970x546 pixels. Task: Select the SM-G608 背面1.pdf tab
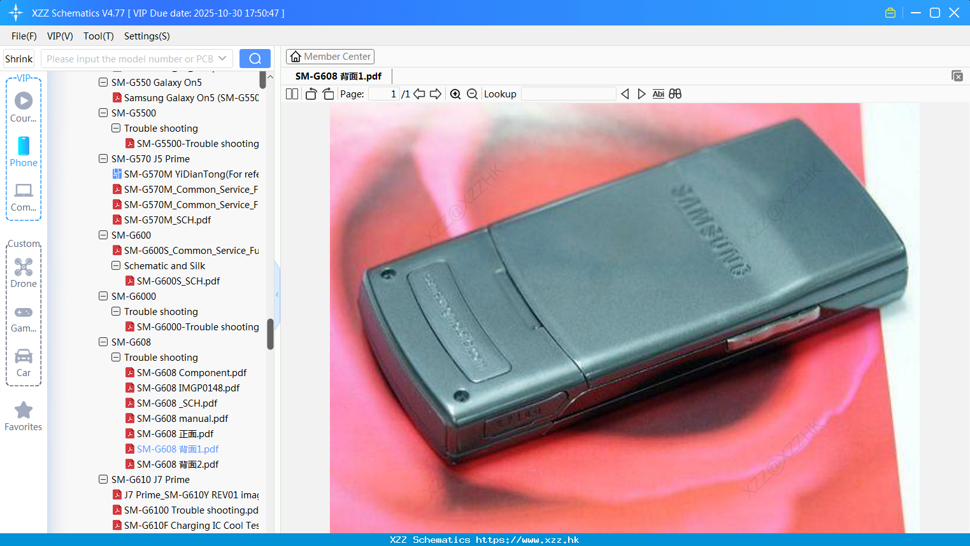[338, 76]
